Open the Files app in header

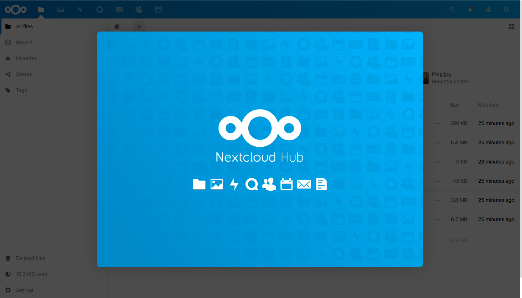41,10
